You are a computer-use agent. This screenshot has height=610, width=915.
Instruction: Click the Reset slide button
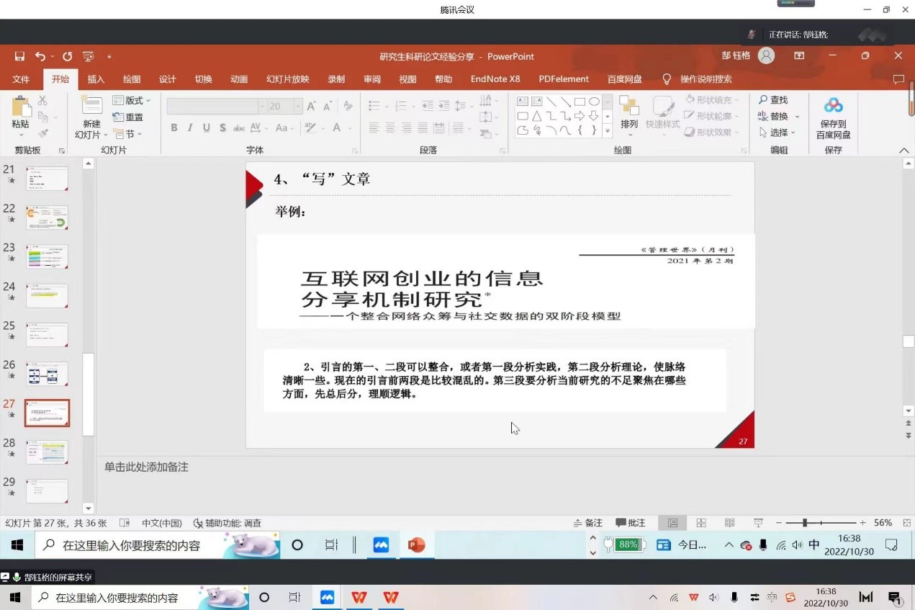coord(128,117)
